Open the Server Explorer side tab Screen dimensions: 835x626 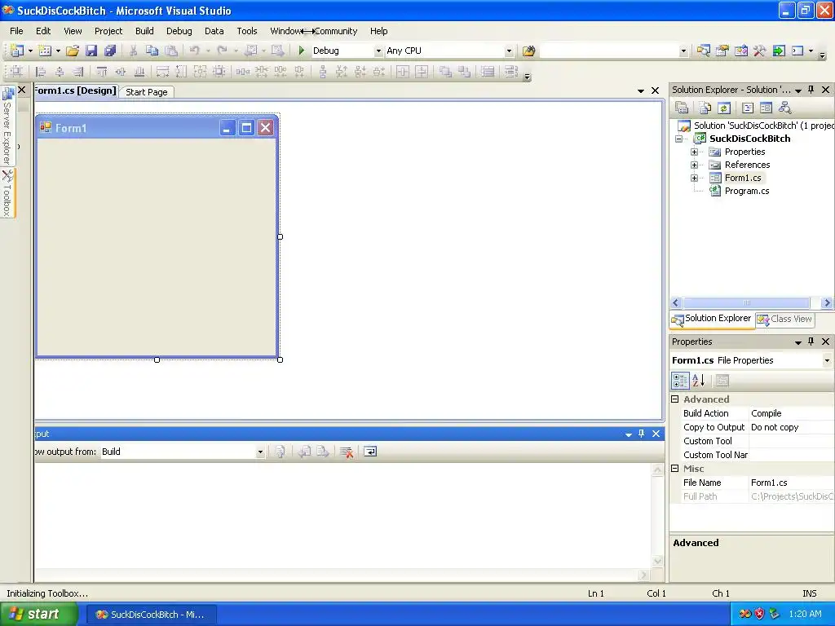pyautogui.click(x=7, y=126)
